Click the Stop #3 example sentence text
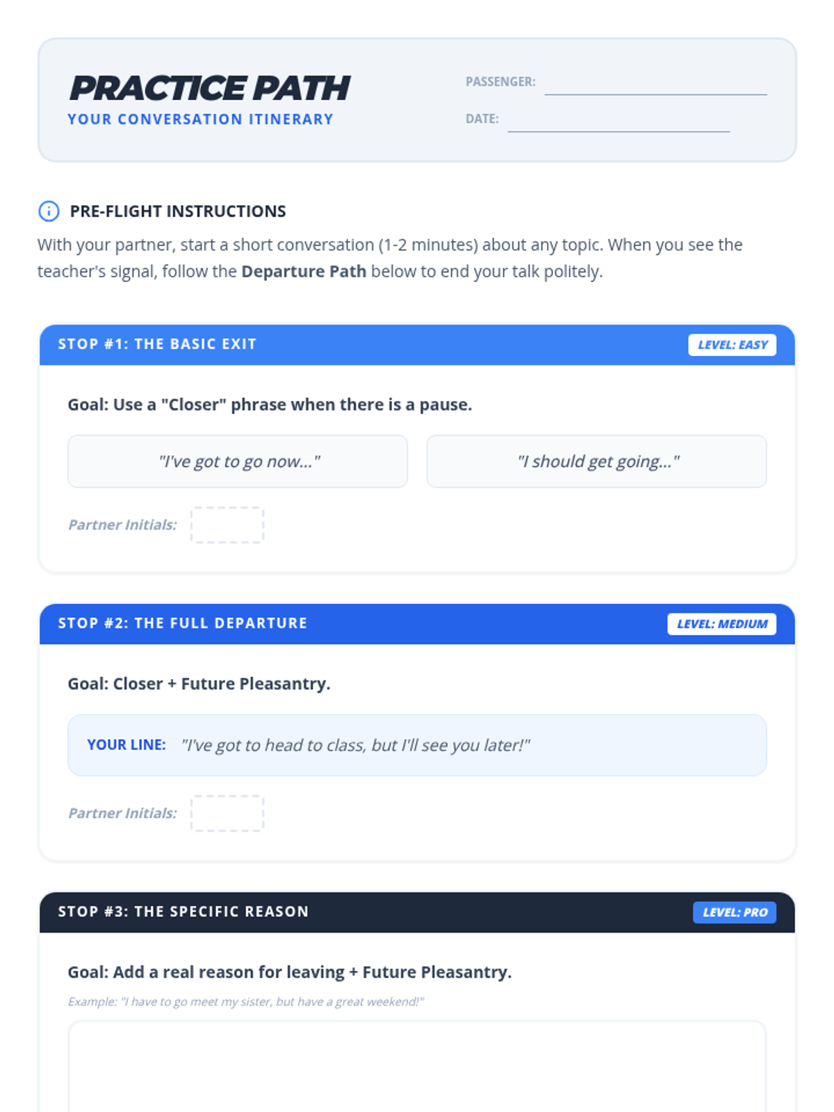The height and width of the screenshot is (1112, 834). [246, 1001]
